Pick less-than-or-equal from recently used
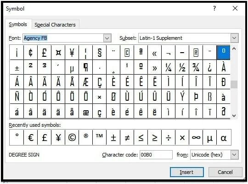Image resolution: width=248 pixels, height=184 pixels. click(141, 137)
